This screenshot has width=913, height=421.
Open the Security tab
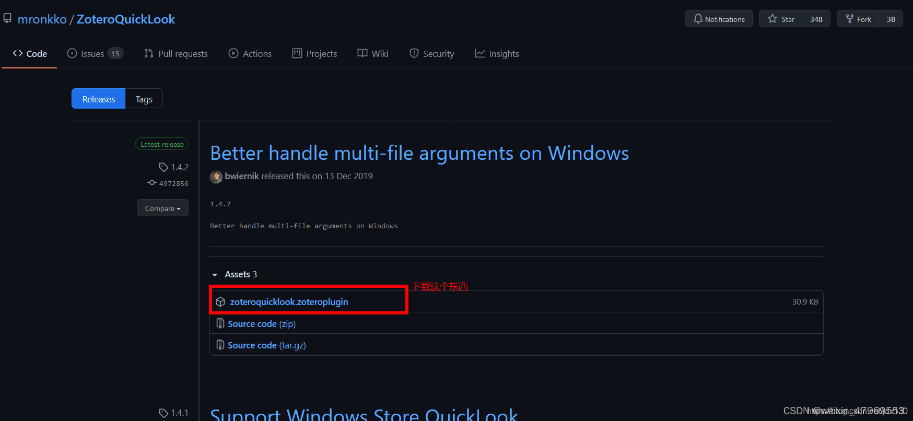[x=432, y=54]
